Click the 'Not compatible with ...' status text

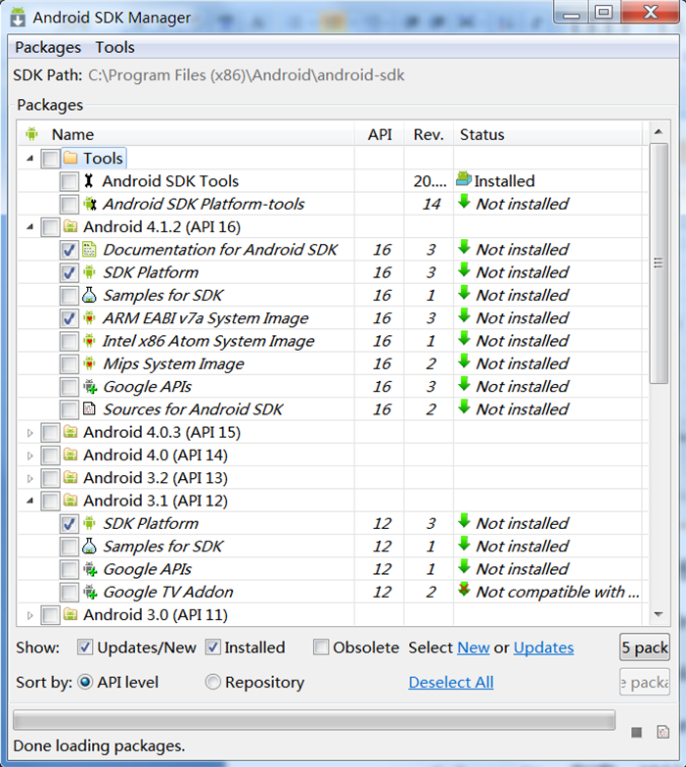click(558, 592)
